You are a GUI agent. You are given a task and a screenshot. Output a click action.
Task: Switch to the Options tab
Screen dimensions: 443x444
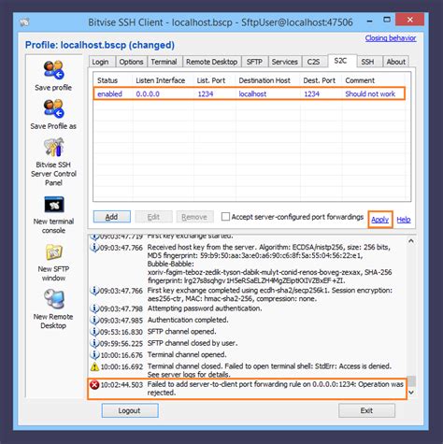[131, 62]
